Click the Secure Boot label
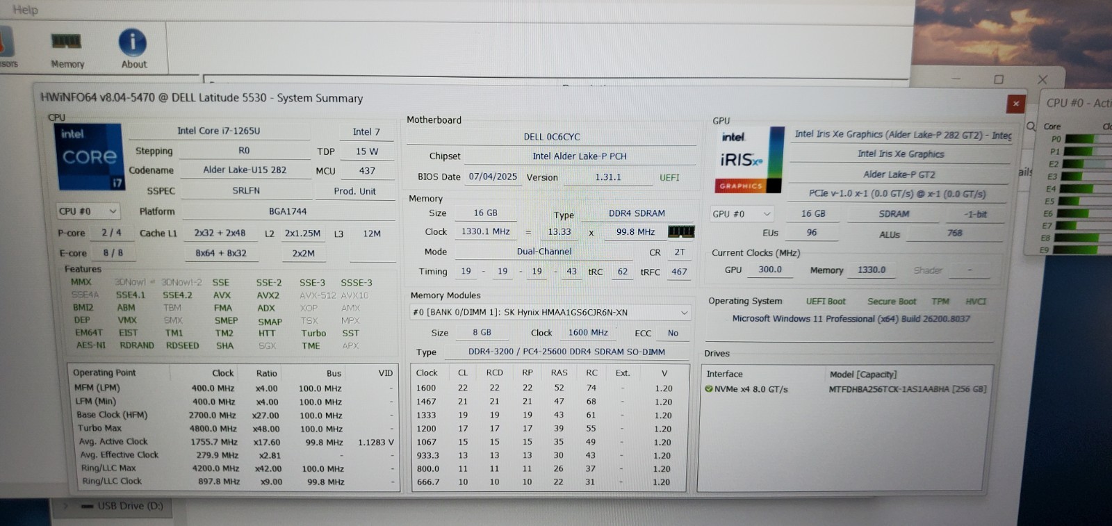 [x=892, y=302]
